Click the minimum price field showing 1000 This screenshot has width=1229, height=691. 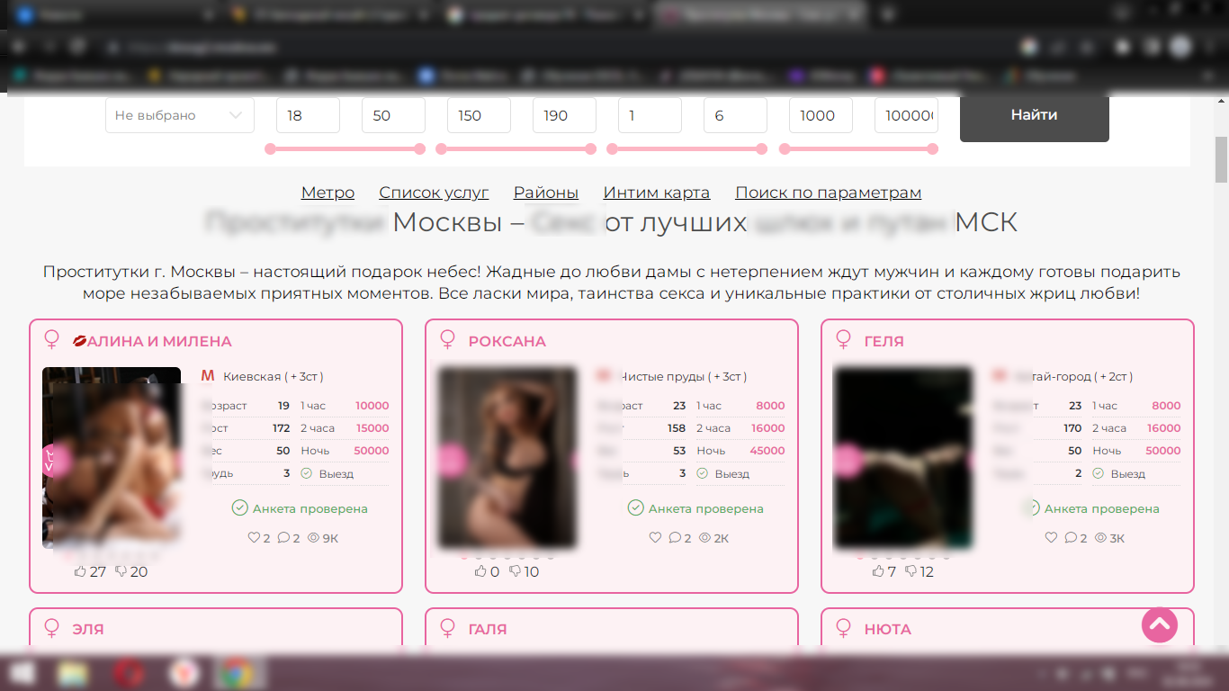point(820,115)
